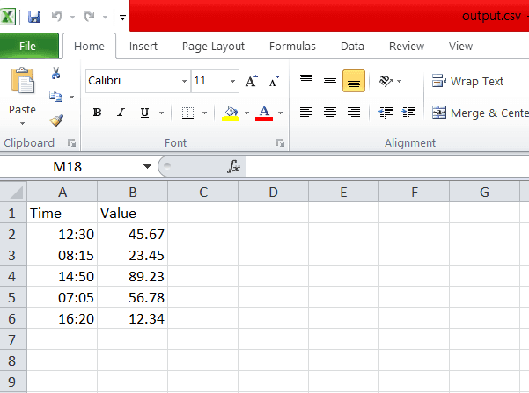Toggle the highlighted Bottom Align button
529x393 pixels.
[354, 81]
